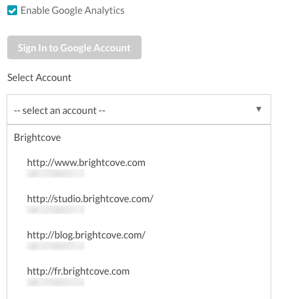Click the teal checkmark icon
The image size is (293, 299).
(x=12, y=11)
